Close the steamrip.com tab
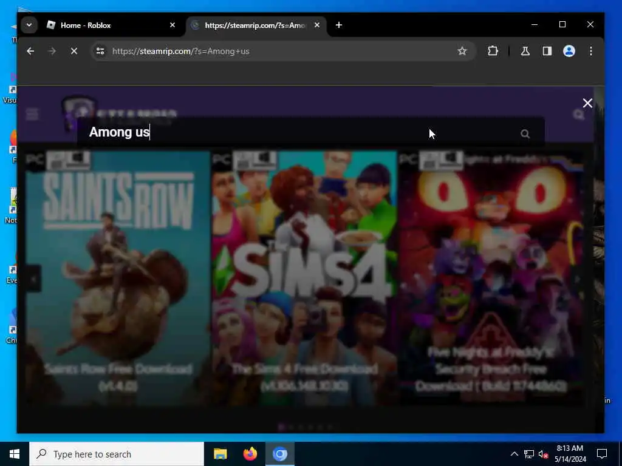 [317, 25]
